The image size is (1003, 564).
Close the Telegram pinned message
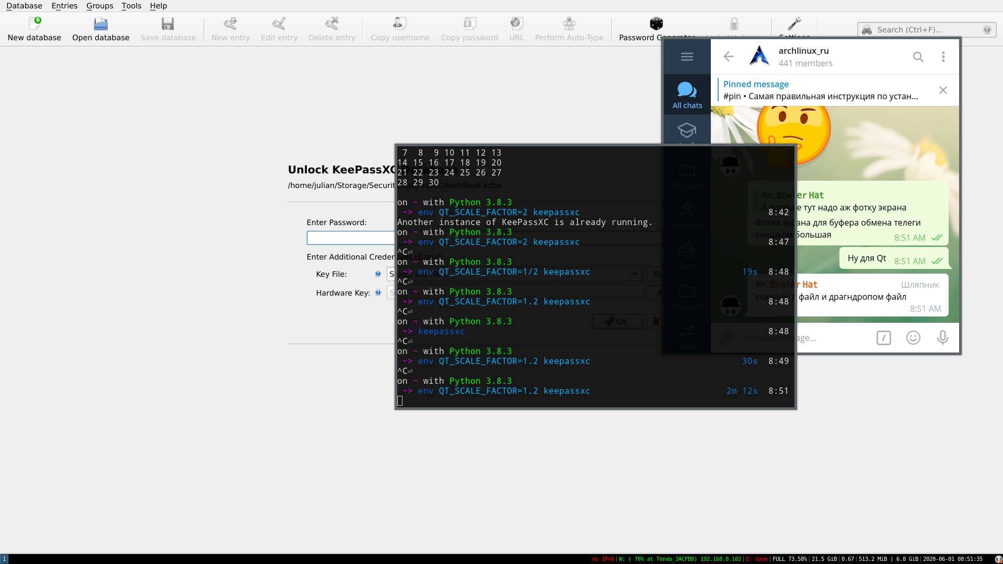(x=943, y=90)
